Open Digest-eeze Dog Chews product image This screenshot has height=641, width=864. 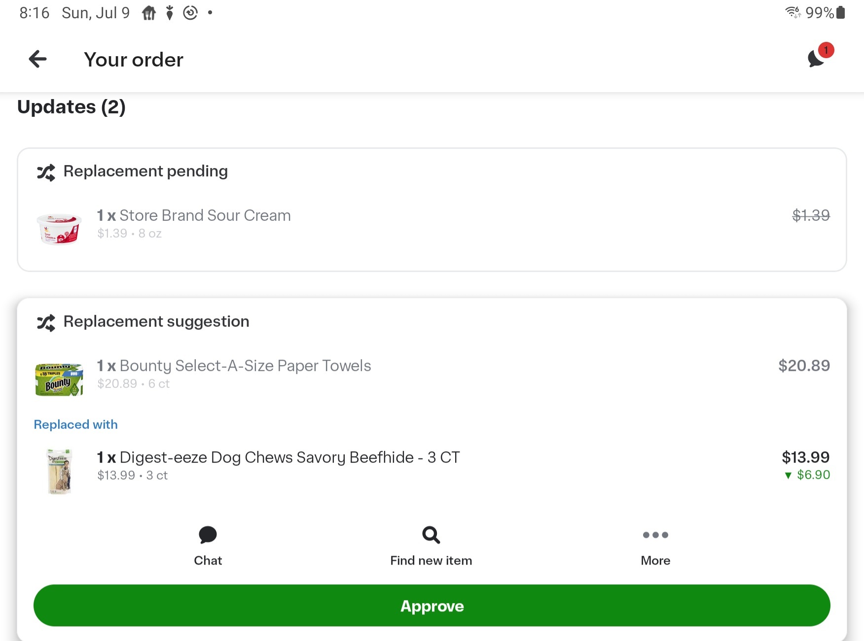click(x=59, y=471)
